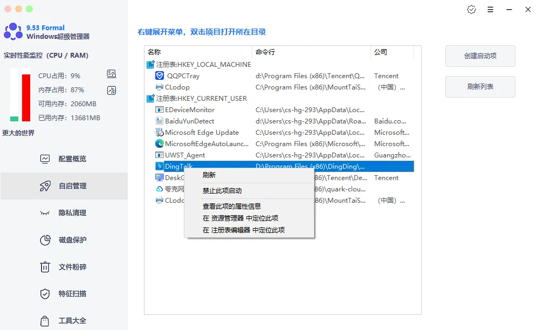Click the 名称 column header
537x330 pixels.
click(198, 52)
